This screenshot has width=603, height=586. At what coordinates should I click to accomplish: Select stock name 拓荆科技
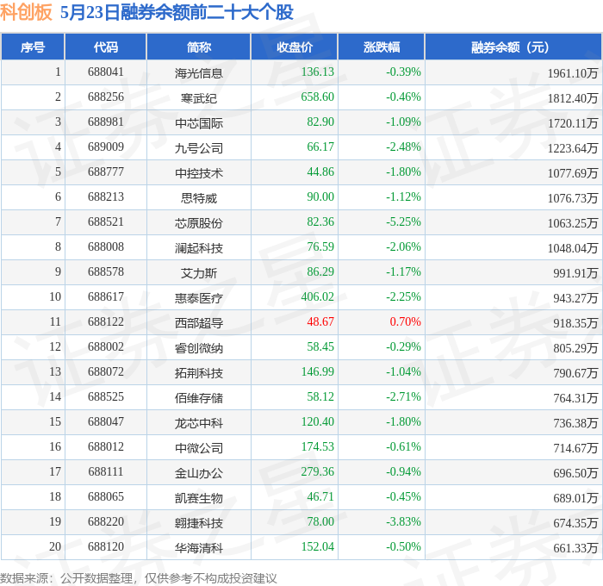coord(199,373)
